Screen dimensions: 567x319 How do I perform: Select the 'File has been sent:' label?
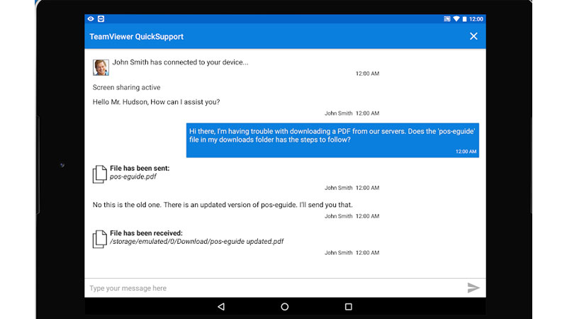(140, 168)
